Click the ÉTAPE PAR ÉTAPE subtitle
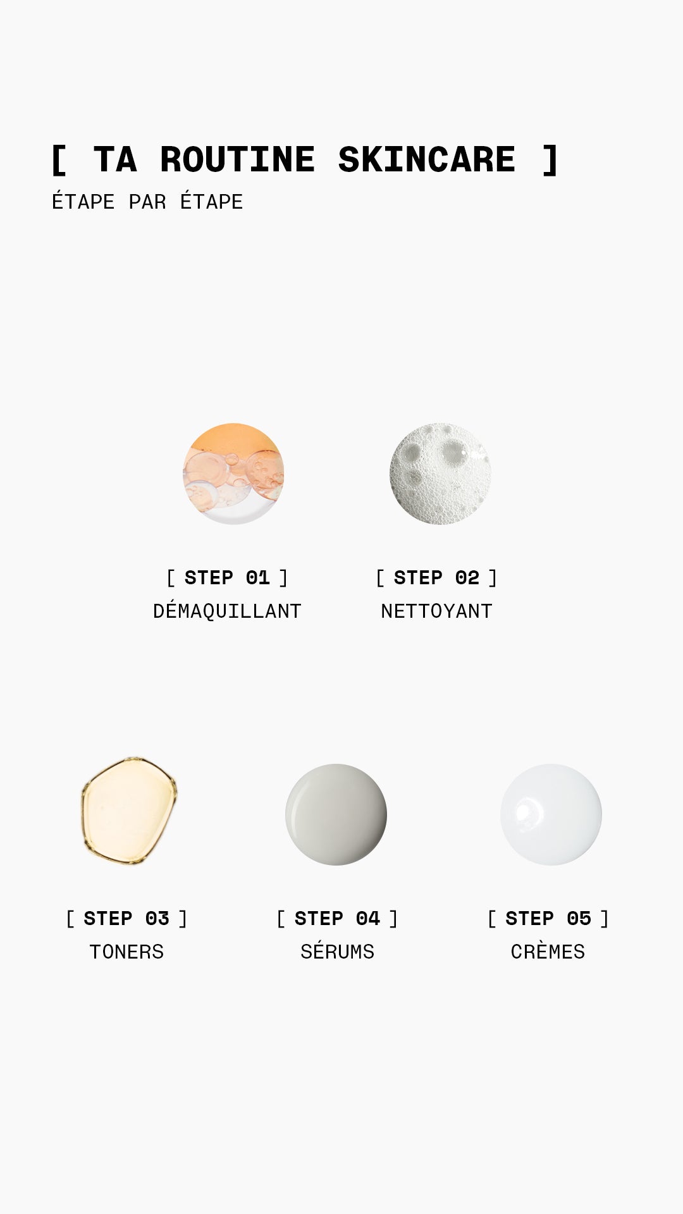Viewport: 683px width, 1214px height. (147, 200)
